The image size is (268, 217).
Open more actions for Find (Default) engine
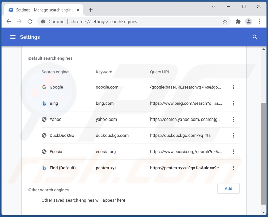(x=233, y=168)
